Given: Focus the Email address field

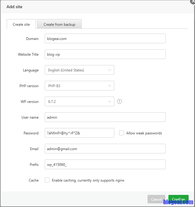Looking at the screenshot, I should (105, 149).
